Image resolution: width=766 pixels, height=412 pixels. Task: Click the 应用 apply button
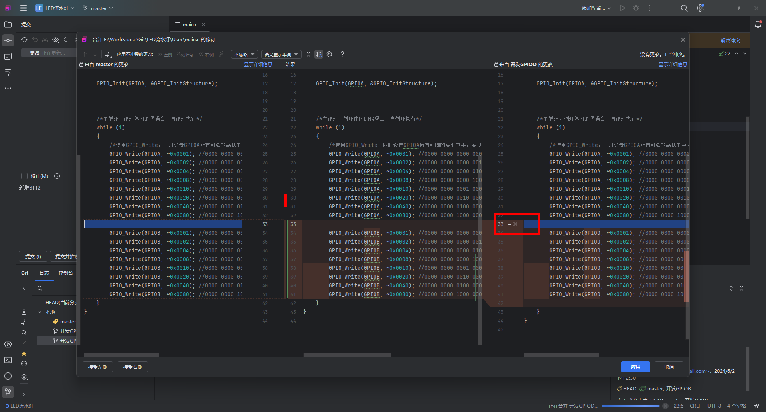[635, 367]
